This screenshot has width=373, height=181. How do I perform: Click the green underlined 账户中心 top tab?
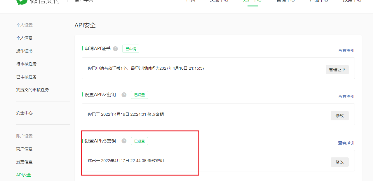252,1
